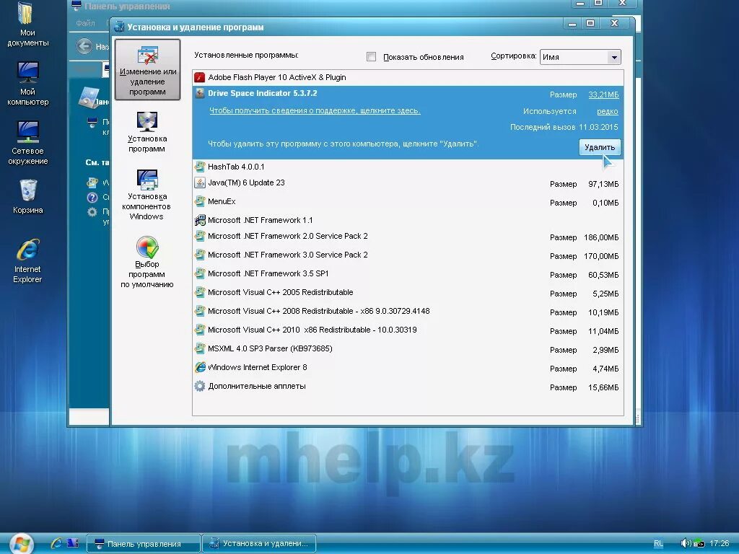Launch Internet Explorer desktop icon
This screenshot has height=554, width=739.
click(x=27, y=261)
